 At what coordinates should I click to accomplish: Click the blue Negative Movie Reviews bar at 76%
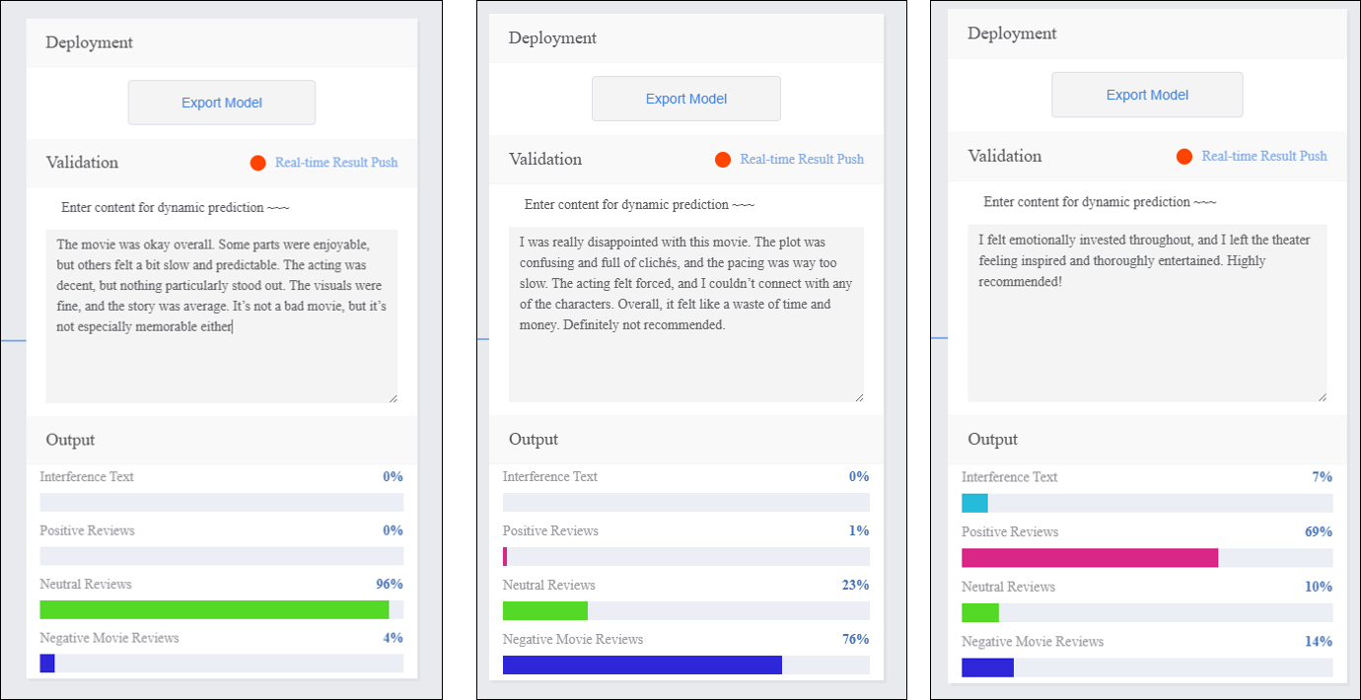pyautogui.click(x=642, y=665)
